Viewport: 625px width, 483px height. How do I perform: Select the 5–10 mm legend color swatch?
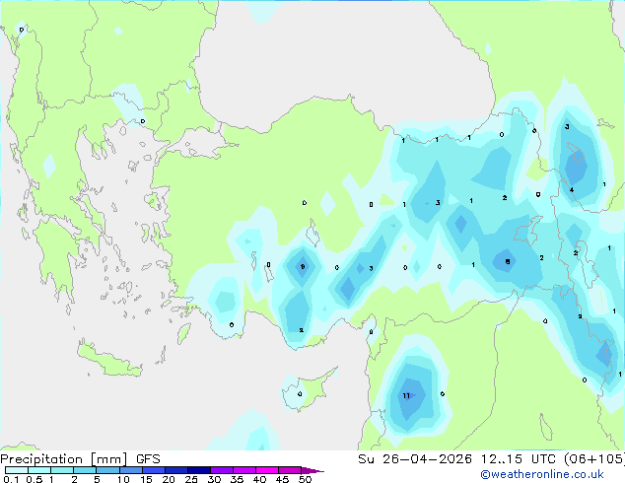[x=107, y=470]
